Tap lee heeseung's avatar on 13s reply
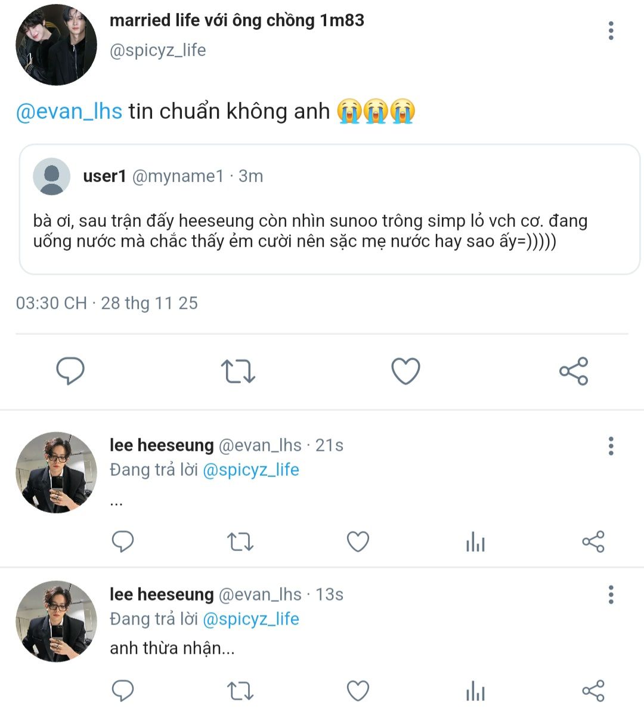The image size is (644, 714). click(x=56, y=621)
